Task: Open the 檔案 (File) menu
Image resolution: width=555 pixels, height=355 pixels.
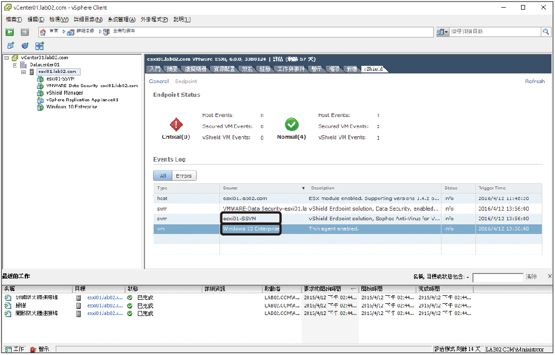Action: (x=14, y=19)
